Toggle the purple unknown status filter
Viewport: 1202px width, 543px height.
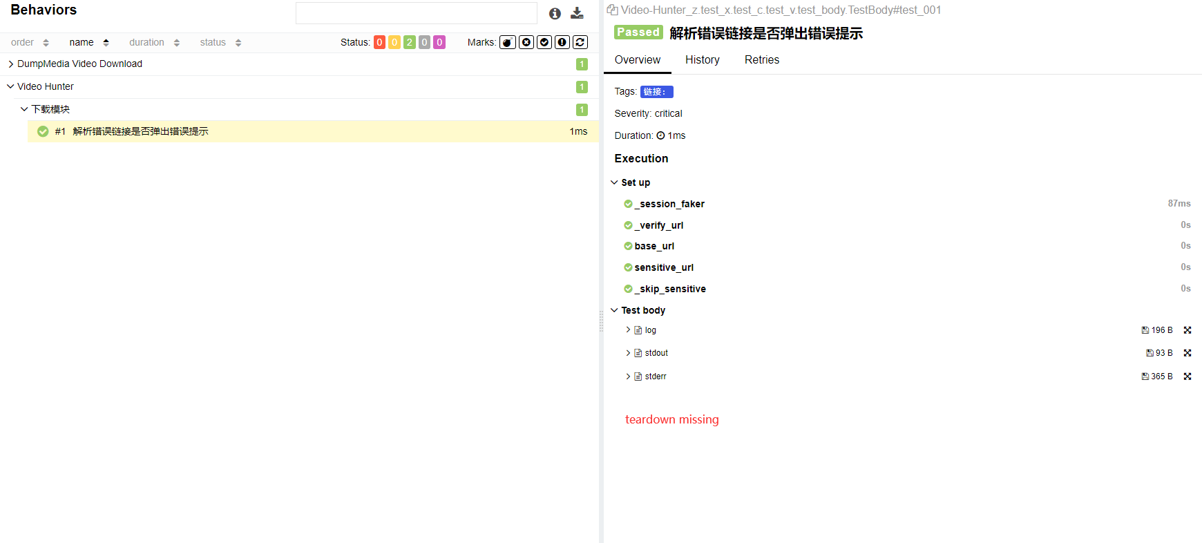439,42
